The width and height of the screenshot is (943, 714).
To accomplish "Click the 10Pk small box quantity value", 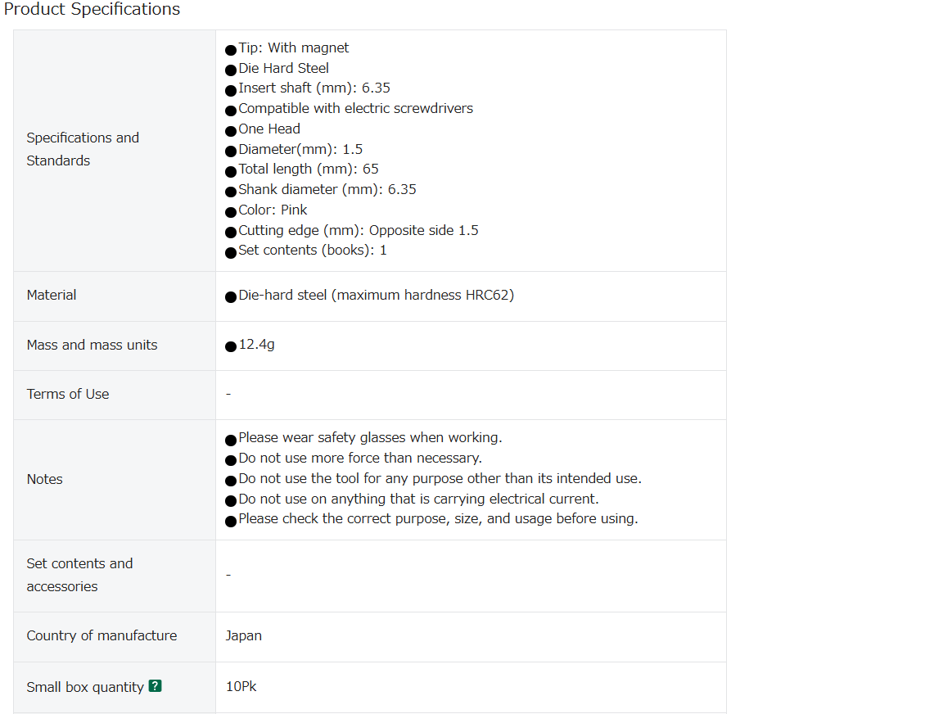I will pos(241,687).
